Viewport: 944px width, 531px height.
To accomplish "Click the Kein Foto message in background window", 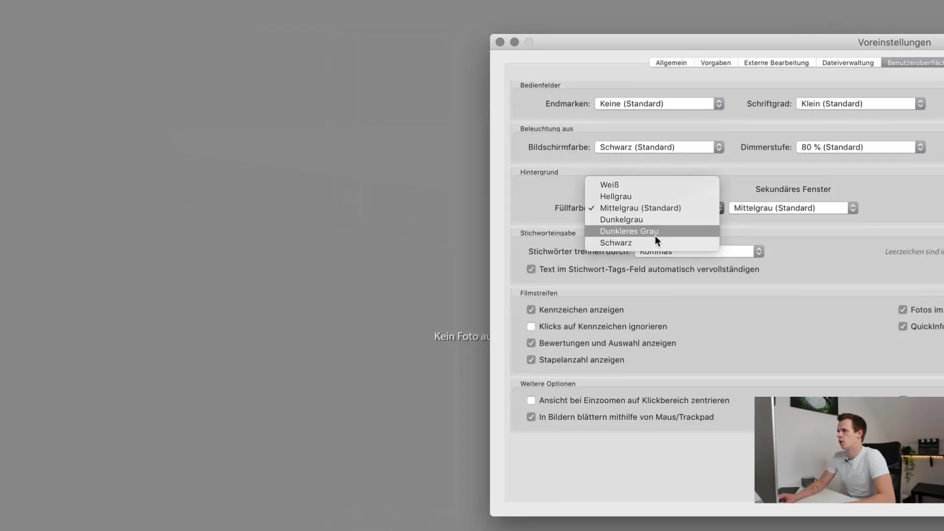I will pos(462,336).
